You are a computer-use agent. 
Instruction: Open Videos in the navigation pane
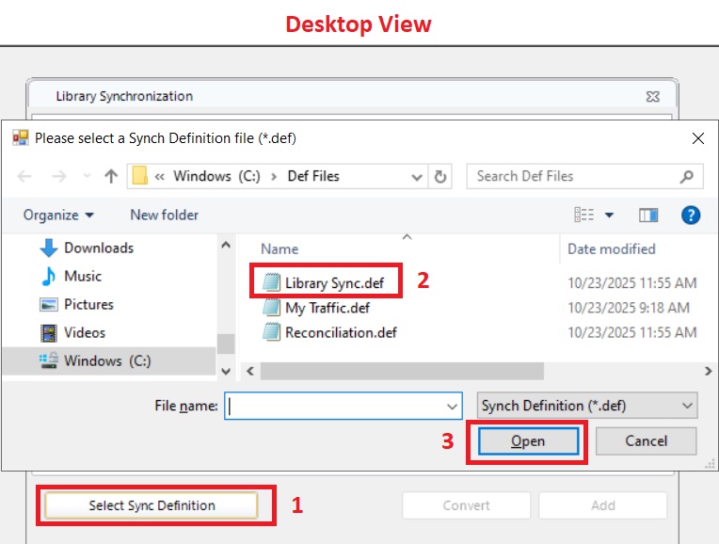pos(85,332)
